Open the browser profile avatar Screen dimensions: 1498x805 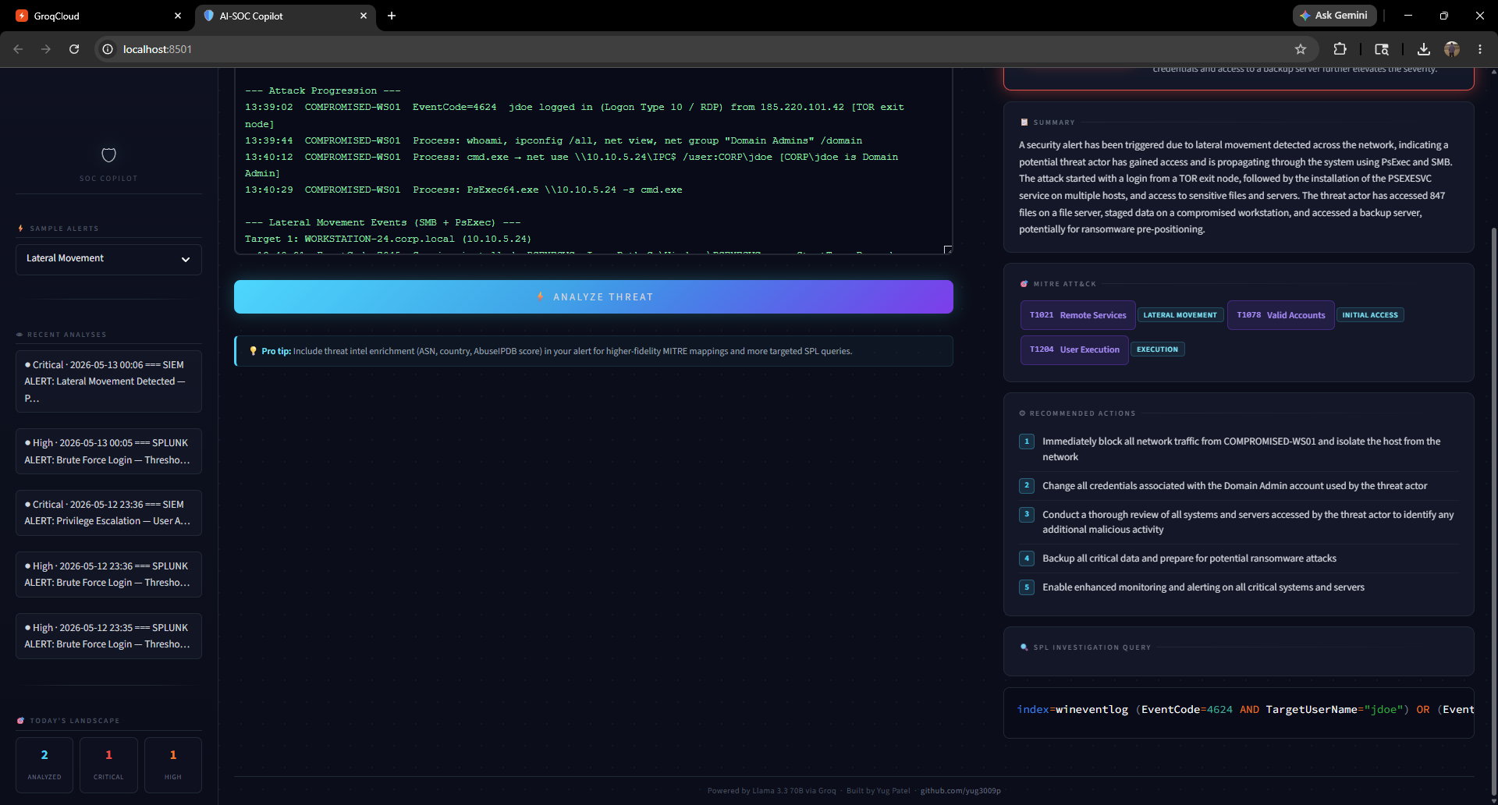pos(1452,49)
